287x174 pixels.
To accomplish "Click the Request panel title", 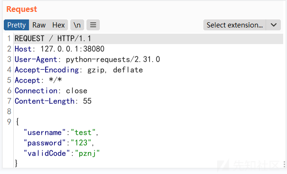I will [x=21, y=9].
